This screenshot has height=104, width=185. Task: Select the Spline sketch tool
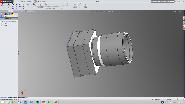coord(20,4)
